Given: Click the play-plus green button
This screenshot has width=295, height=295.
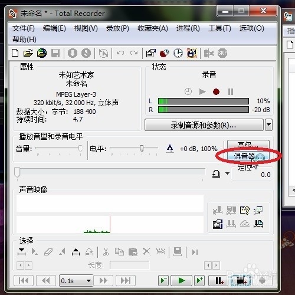Looking at the screenshot, I should [199, 280].
